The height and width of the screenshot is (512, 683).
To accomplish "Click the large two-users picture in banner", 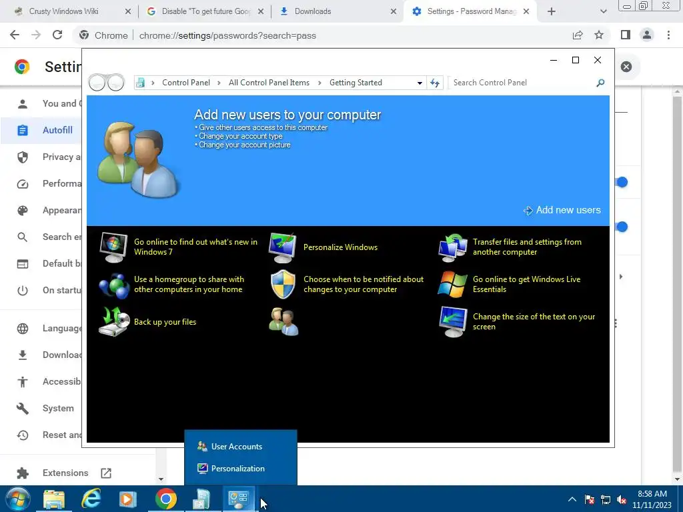I will pos(137,160).
